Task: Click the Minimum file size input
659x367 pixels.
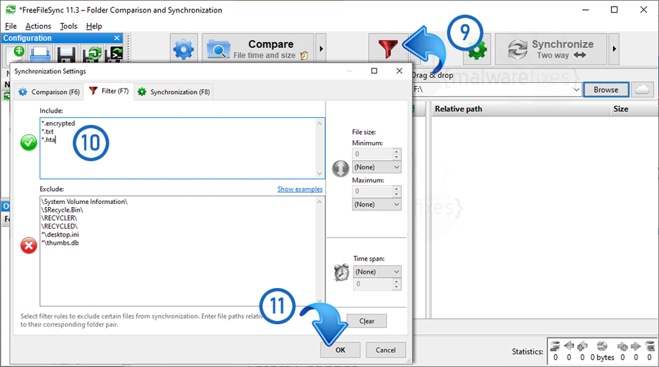Action: pos(372,154)
